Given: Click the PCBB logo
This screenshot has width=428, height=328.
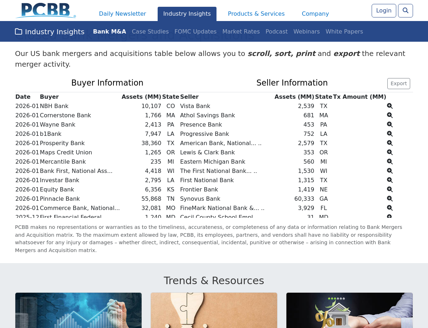Looking at the screenshot, I should [x=46, y=11].
